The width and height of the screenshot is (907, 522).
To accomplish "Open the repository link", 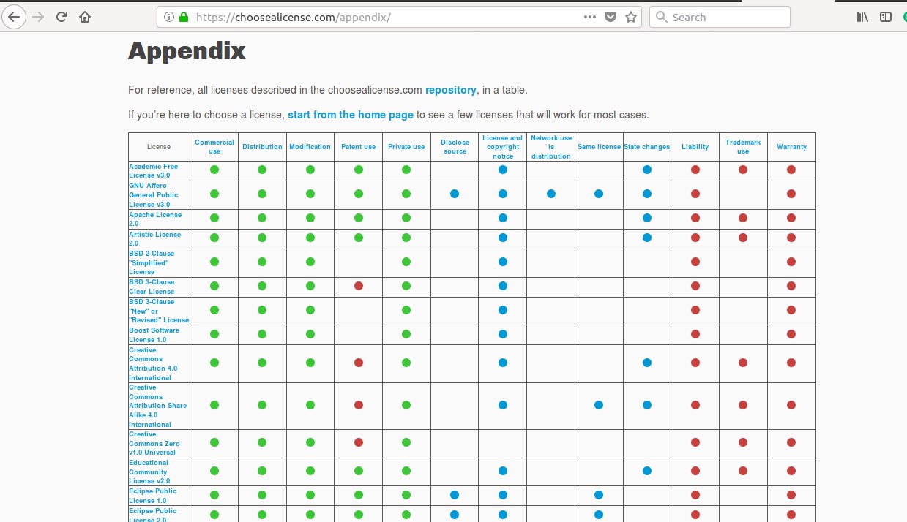I will pos(451,90).
